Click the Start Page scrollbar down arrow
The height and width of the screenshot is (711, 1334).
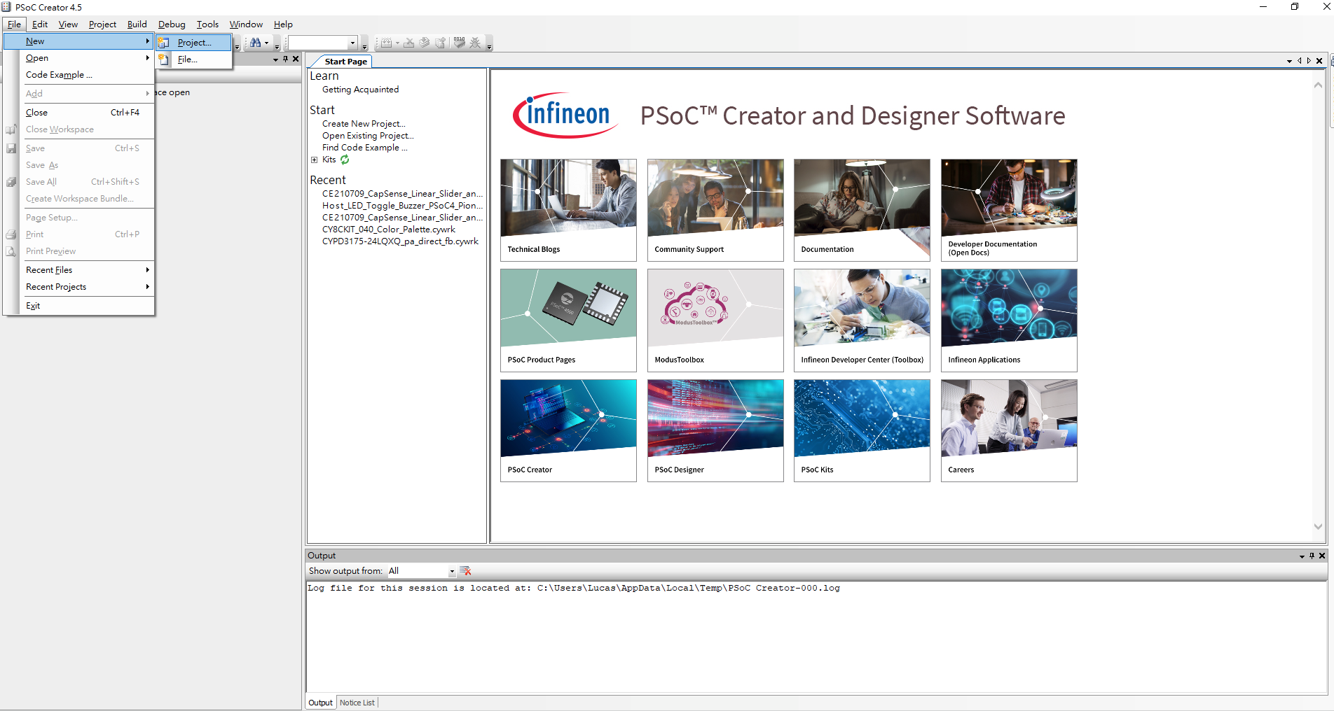[x=1318, y=526]
